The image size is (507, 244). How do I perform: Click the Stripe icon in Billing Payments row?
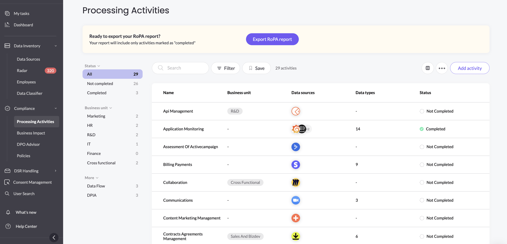pos(295,165)
